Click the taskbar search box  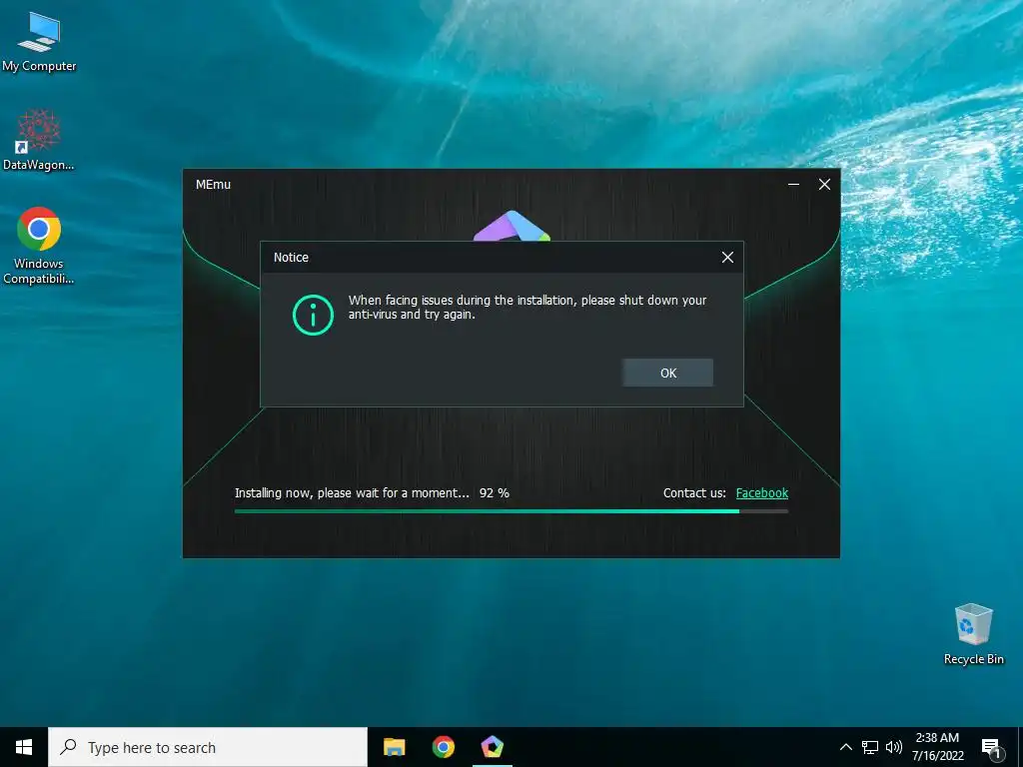208,747
